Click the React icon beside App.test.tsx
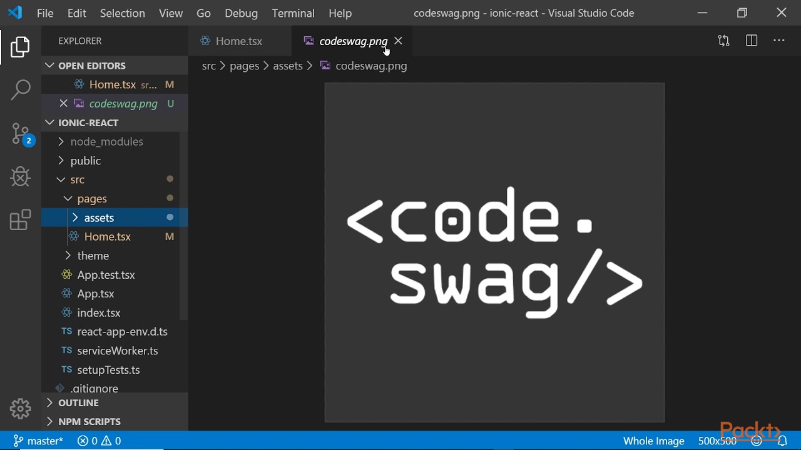The width and height of the screenshot is (801, 450). click(67, 275)
